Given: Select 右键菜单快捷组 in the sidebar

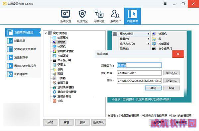Looking at the screenshot, I should pos(23,33).
